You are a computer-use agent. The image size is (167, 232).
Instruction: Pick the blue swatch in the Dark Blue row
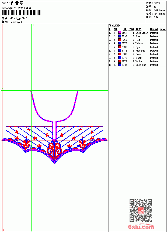point(120,65)
